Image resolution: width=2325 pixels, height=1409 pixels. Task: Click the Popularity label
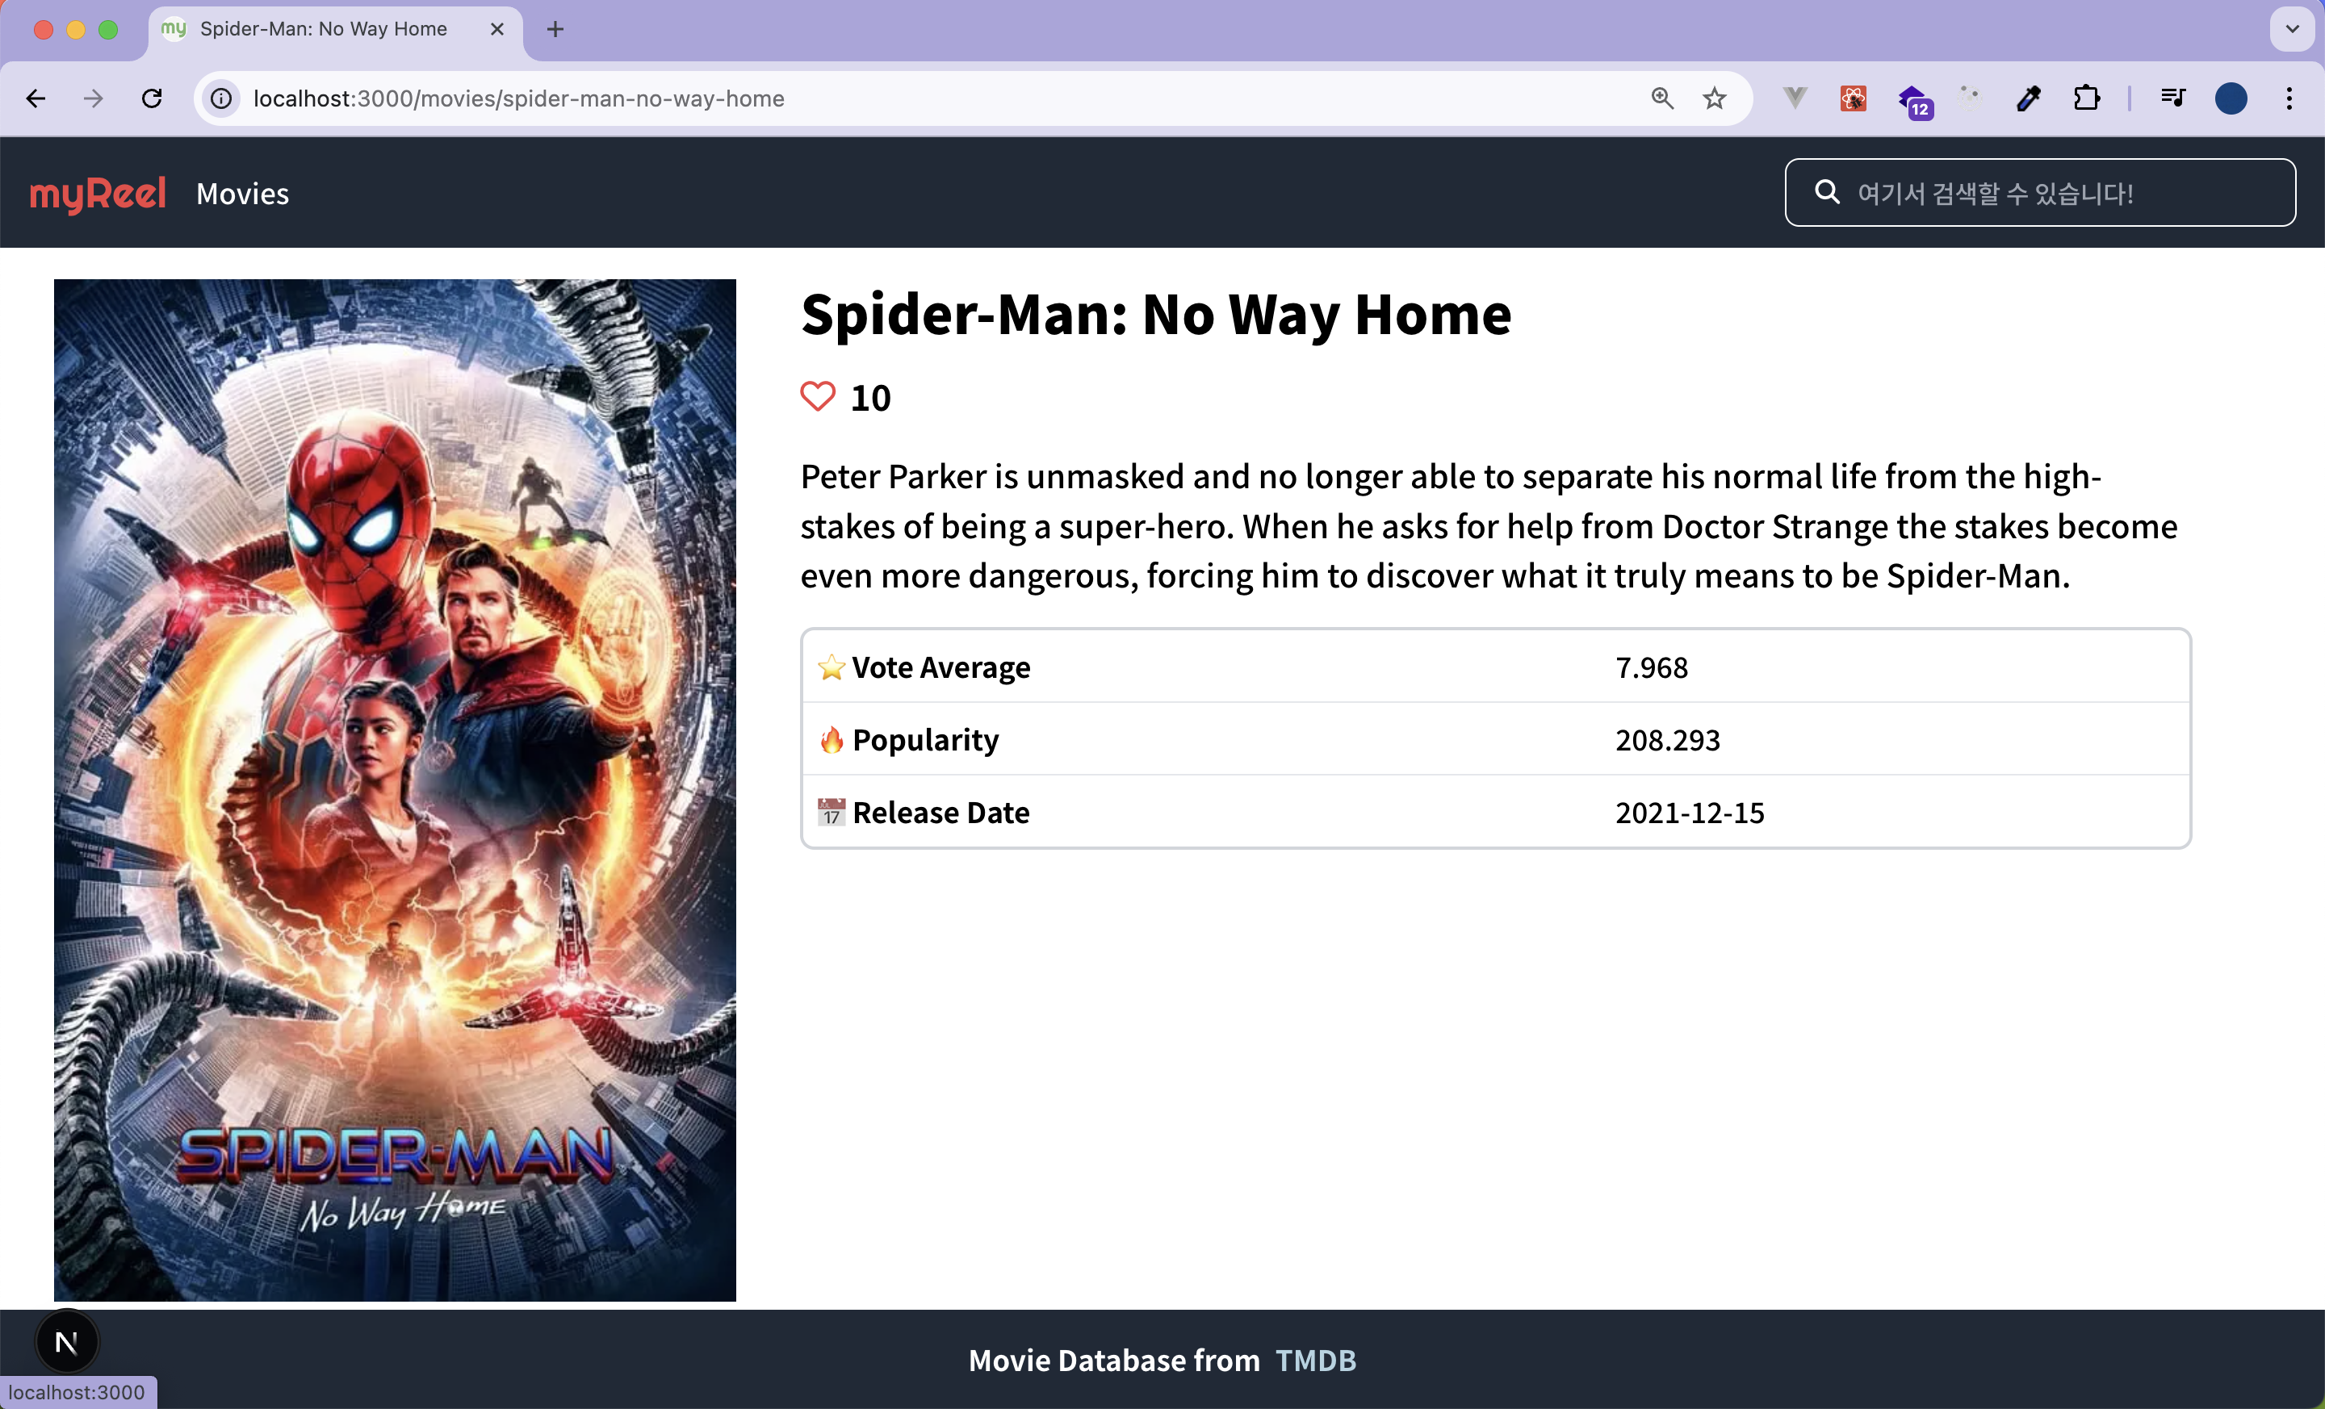tap(924, 739)
